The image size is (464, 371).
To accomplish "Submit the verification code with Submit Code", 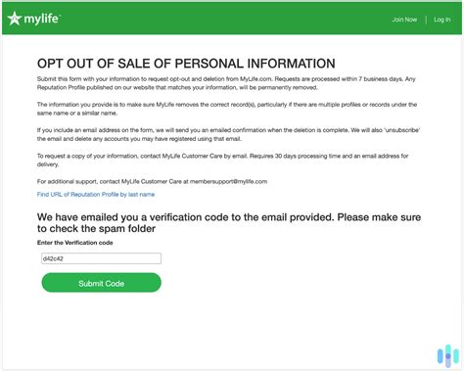I will pos(101,283).
